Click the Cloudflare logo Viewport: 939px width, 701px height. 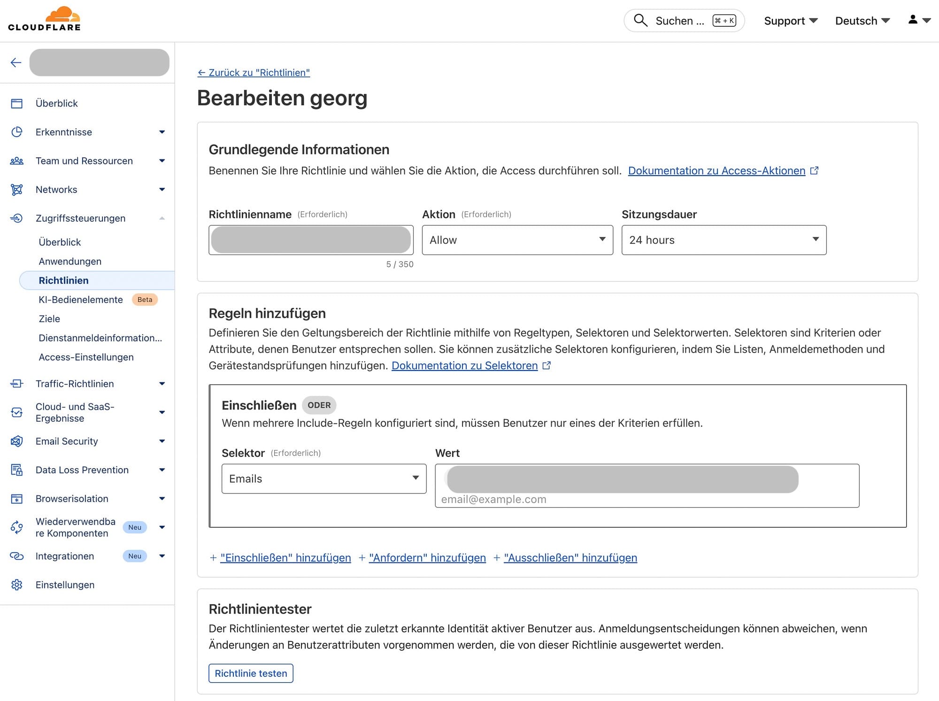click(45, 19)
